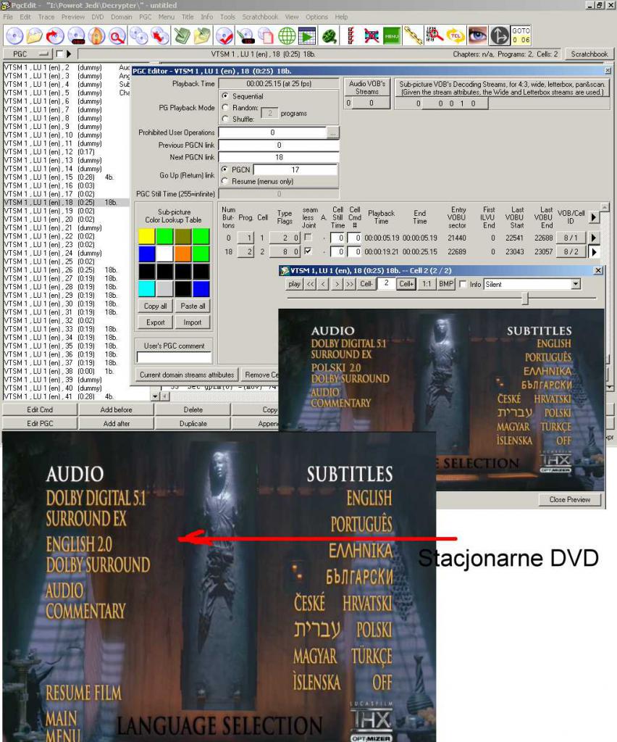This screenshot has height=742, width=617.
Task: Click Current domain streams attributes button
Action: [x=187, y=375]
